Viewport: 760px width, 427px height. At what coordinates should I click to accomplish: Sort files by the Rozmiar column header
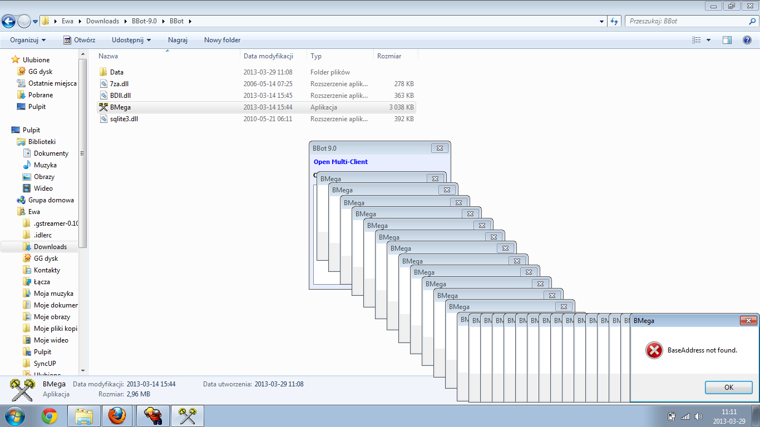[389, 56]
